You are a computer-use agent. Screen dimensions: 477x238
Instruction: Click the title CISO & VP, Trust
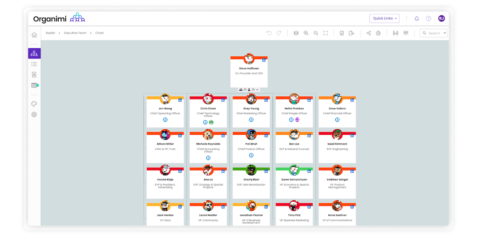(x=165, y=149)
